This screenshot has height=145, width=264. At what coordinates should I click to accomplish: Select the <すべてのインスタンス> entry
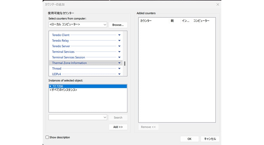click(x=63, y=90)
